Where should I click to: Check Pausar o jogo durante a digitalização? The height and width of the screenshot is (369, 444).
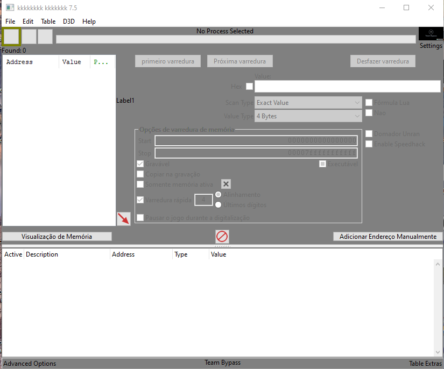tap(140, 218)
